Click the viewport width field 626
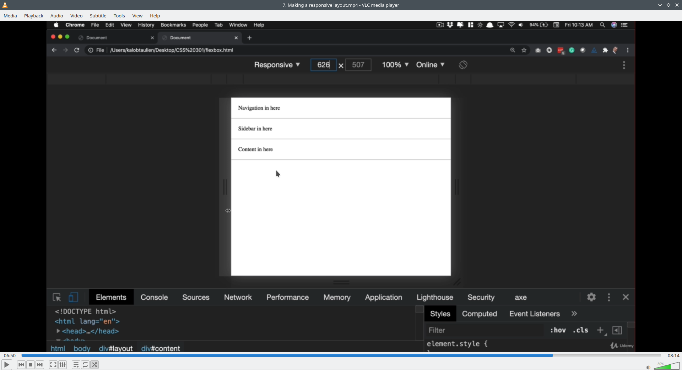 coord(323,65)
